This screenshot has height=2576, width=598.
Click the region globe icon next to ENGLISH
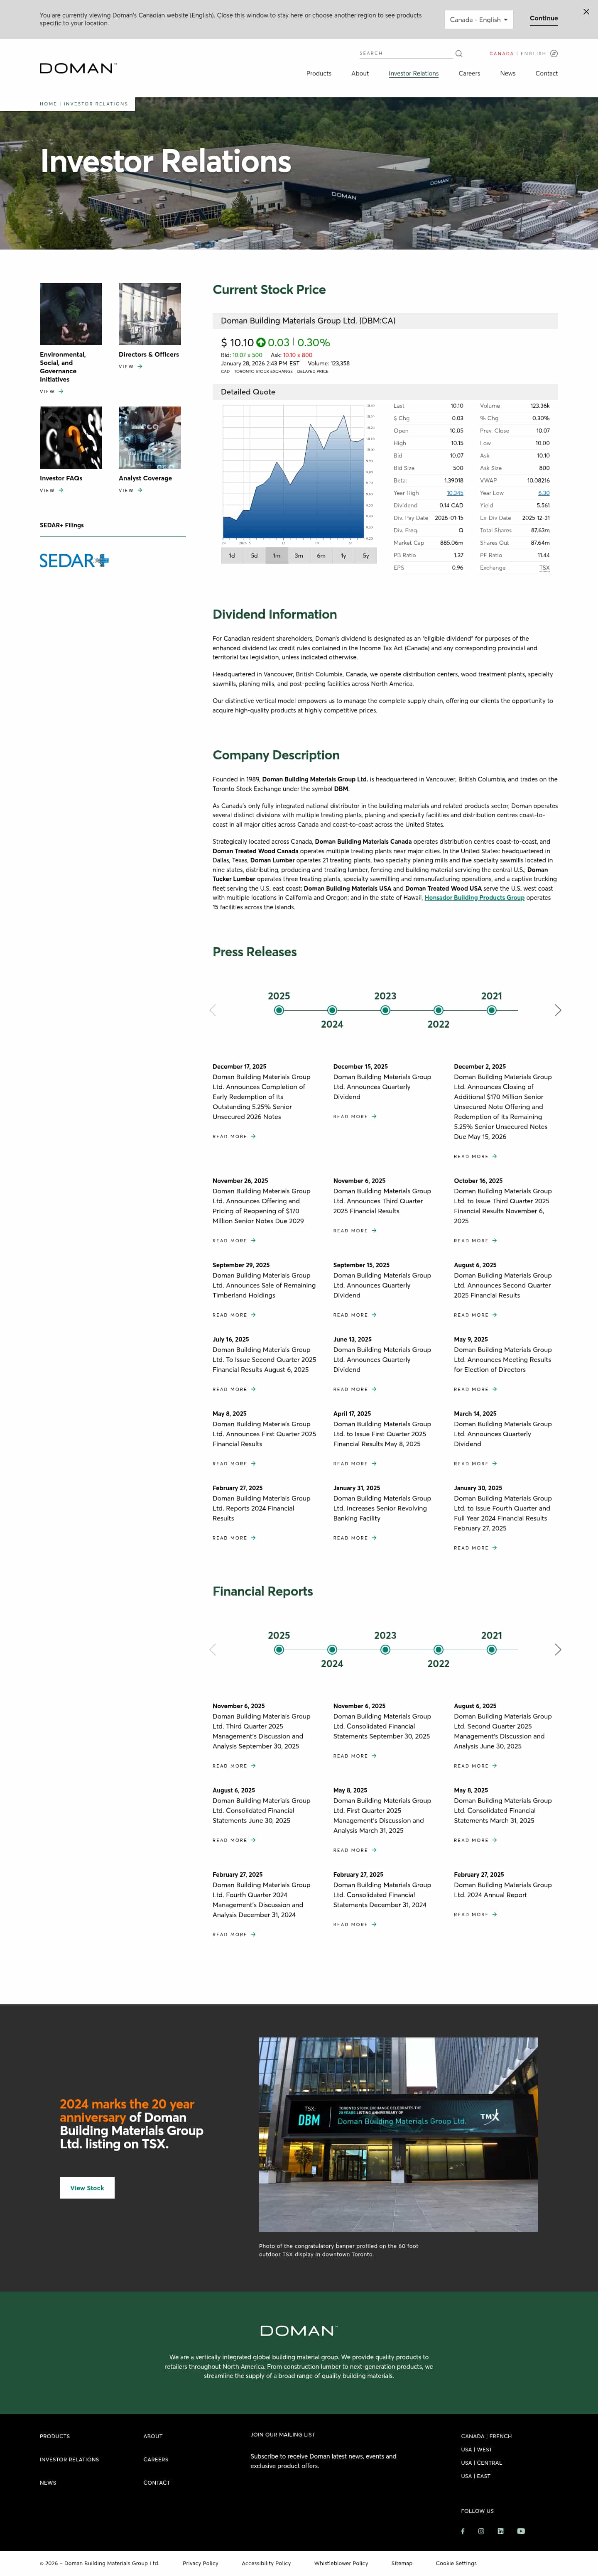pyautogui.click(x=555, y=53)
